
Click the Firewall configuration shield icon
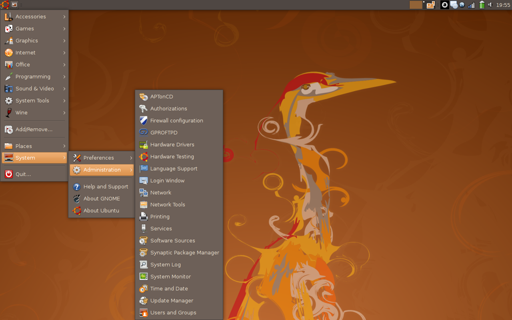tap(144, 120)
